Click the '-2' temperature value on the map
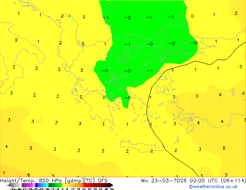This screenshot has height=190, width=246. pyautogui.click(x=127, y=17)
